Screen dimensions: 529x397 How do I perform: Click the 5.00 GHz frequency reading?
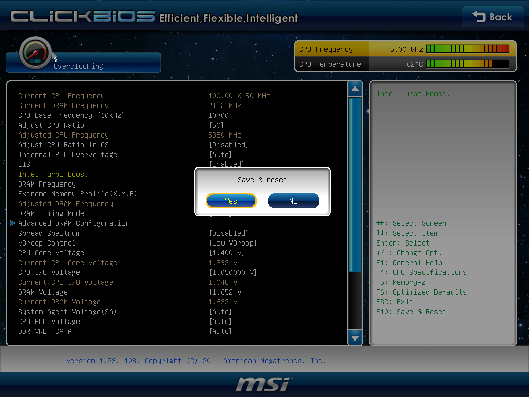click(x=406, y=49)
